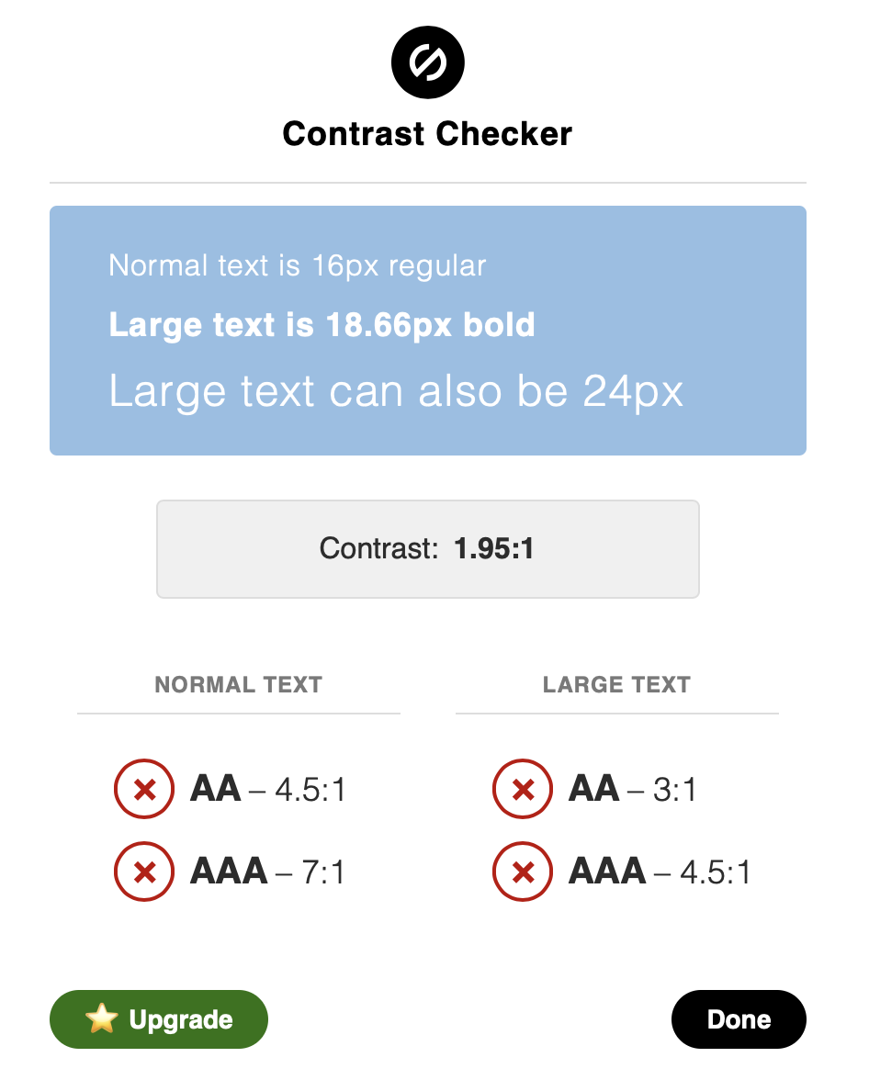This screenshot has height=1091, width=869.
Task: Click the Normal Text AA 4.5:1 label
Action: point(268,789)
